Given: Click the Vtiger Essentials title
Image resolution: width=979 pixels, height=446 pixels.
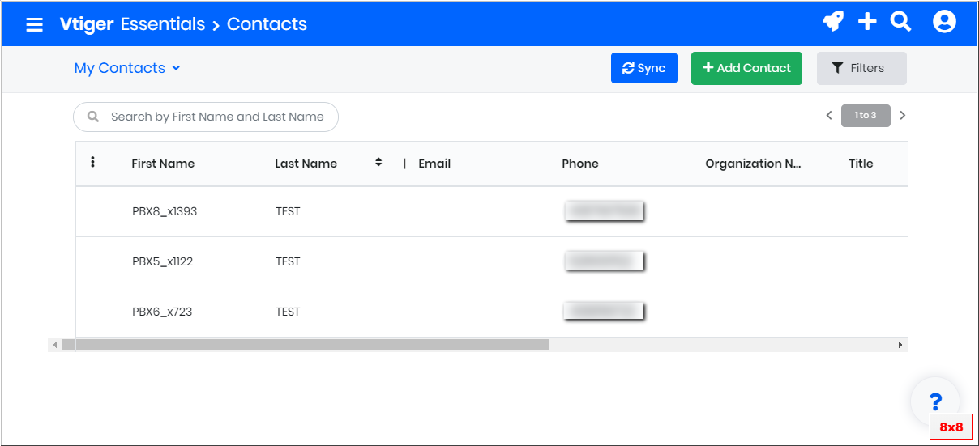Looking at the screenshot, I should (132, 24).
